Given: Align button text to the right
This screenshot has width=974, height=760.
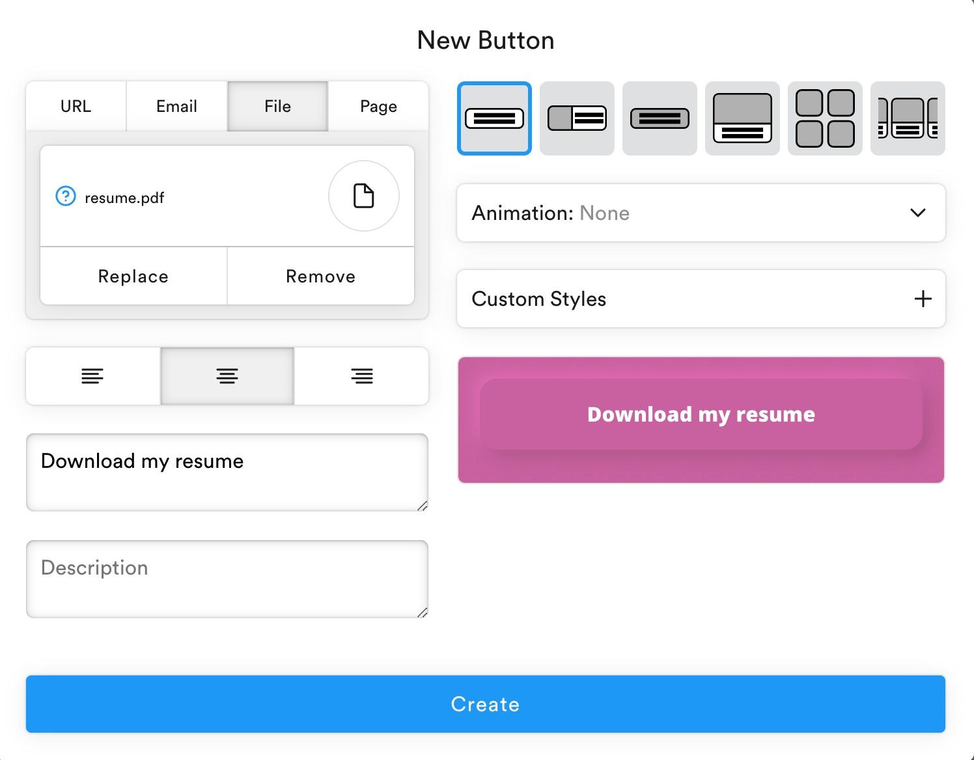Looking at the screenshot, I should (362, 376).
